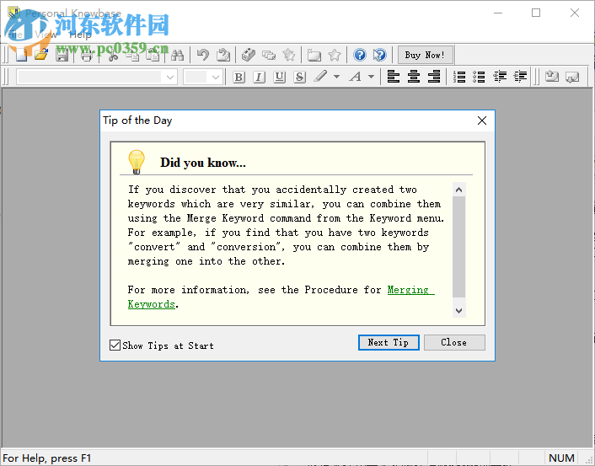The height and width of the screenshot is (466, 595).
Task: Align text right
Action: [434, 77]
